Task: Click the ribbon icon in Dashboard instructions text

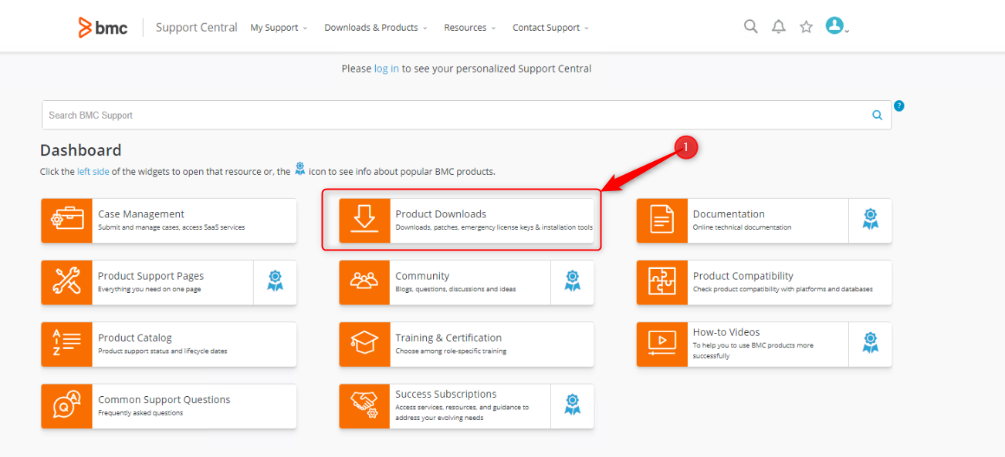Action: [300, 169]
